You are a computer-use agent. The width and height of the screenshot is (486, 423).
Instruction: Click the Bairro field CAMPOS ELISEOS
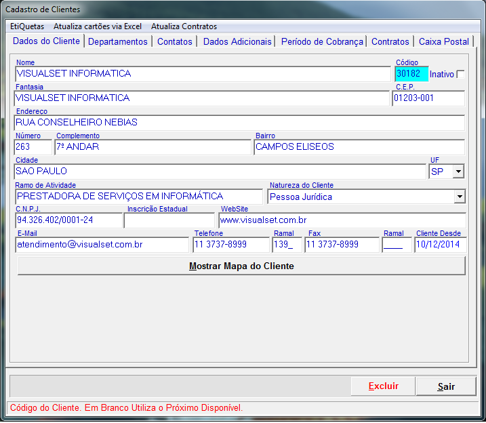359,147
